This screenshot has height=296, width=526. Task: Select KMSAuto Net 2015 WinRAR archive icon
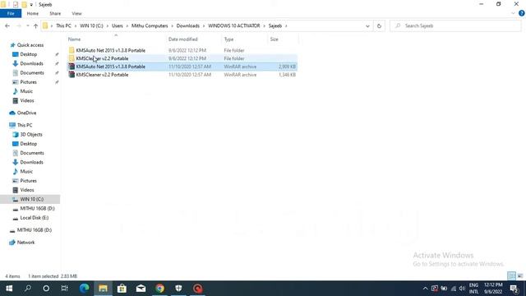pos(72,67)
